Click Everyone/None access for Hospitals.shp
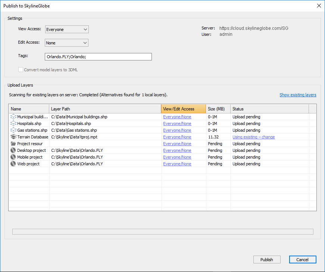 point(177,124)
